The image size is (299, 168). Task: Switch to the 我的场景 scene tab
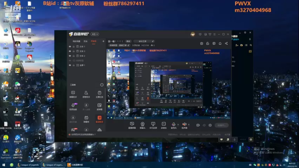76,41
